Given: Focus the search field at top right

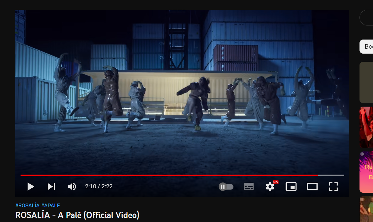Looking at the screenshot, I should click(366, 18).
